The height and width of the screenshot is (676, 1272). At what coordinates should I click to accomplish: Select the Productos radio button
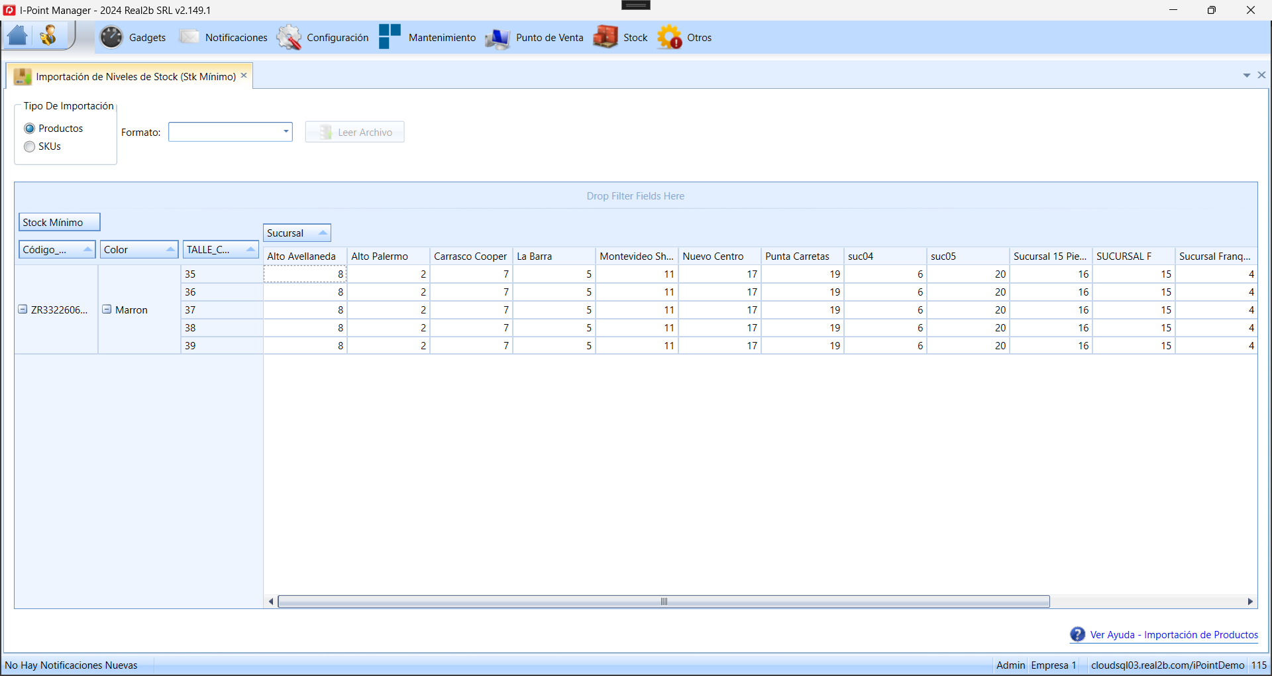(x=29, y=129)
